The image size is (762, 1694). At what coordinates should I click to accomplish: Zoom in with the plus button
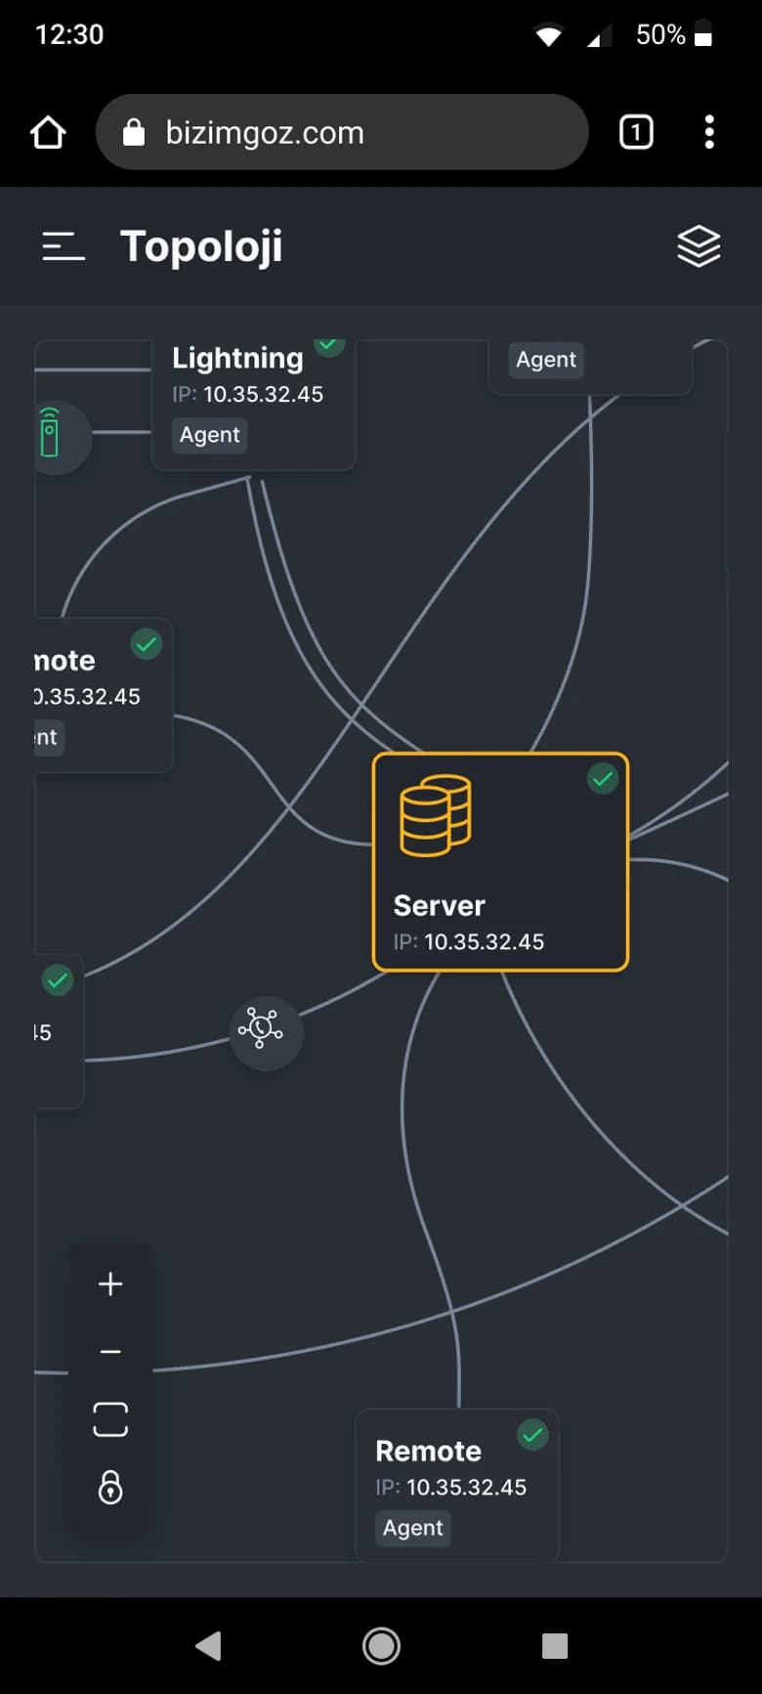110,1283
